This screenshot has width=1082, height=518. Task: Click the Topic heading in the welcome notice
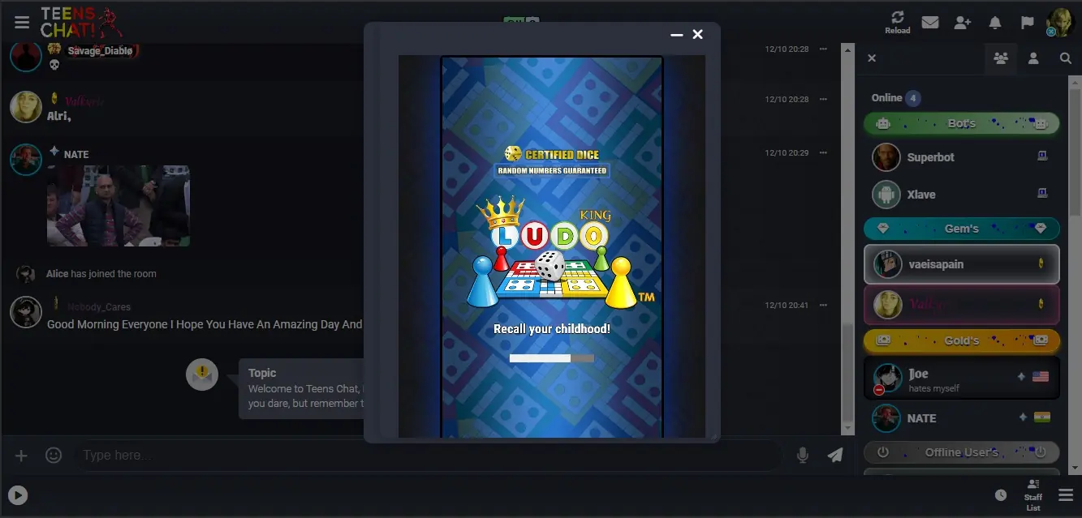(262, 373)
